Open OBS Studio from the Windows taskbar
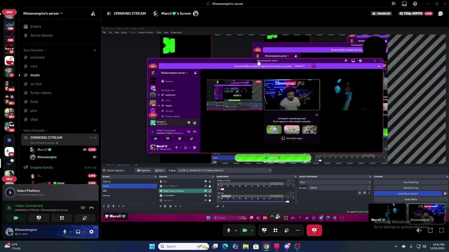The width and height of the screenshot is (449, 252). point(297,246)
